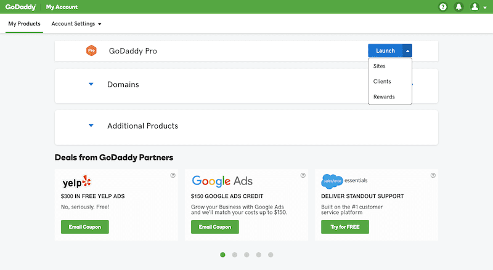This screenshot has width=493, height=270.
Task: Select first green carousel dot
Action: click(222, 255)
